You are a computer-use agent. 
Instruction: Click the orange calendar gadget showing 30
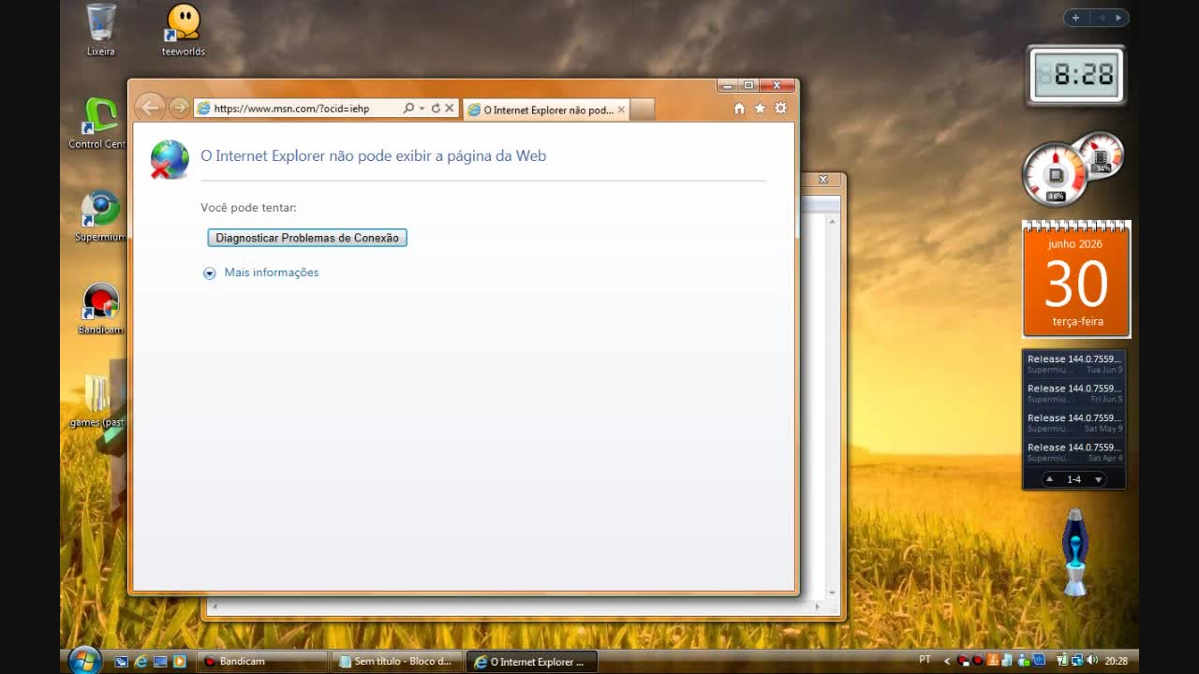tap(1076, 279)
